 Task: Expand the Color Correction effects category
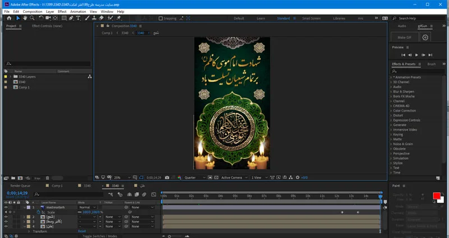click(391, 110)
